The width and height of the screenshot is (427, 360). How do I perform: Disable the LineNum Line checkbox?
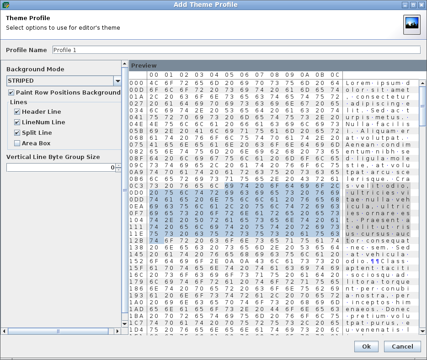click(x=17, y=122)
